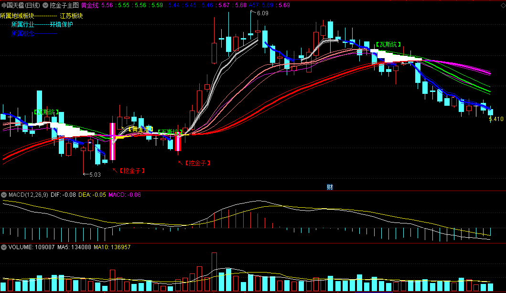
Task: Click the MACD DIF: -0.08 value
Action: click(63, 194)
